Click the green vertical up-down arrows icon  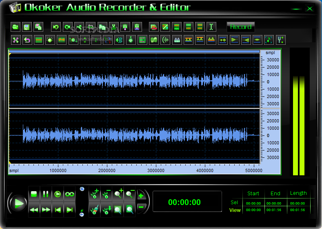pyautogui.click(x=84, y=40)
